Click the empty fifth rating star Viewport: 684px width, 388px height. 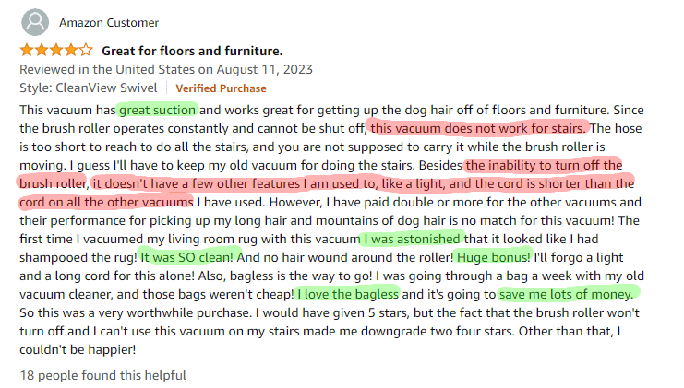(86, 51)
